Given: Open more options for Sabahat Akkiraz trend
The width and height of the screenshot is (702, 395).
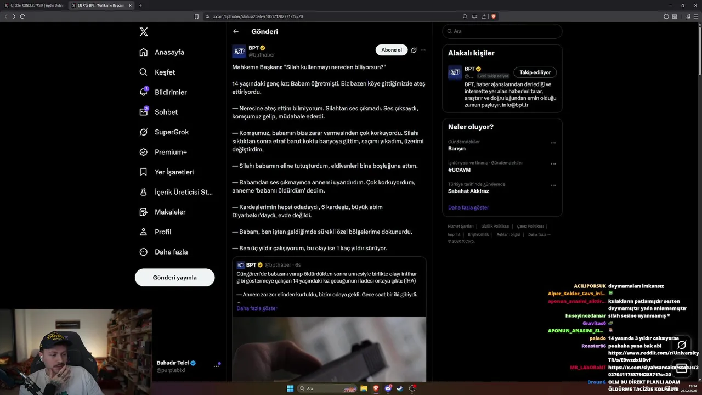Looking at the screenshot, I should tap(553, 185).
